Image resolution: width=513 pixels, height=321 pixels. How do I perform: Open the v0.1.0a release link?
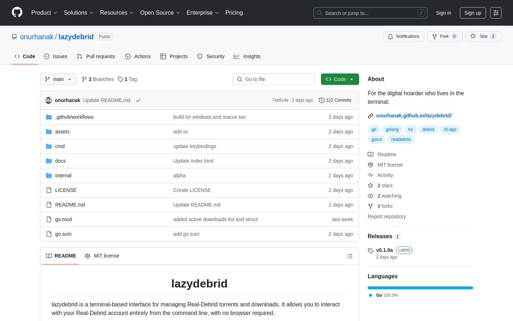coord(384,250)
